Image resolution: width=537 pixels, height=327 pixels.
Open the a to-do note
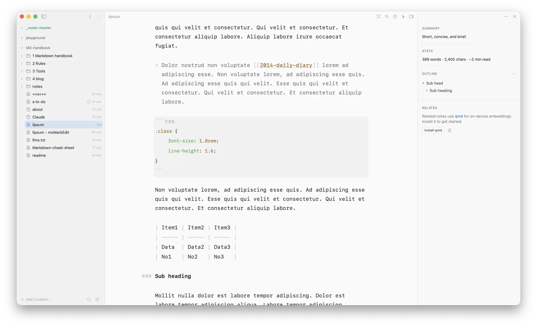pos(64,102)
